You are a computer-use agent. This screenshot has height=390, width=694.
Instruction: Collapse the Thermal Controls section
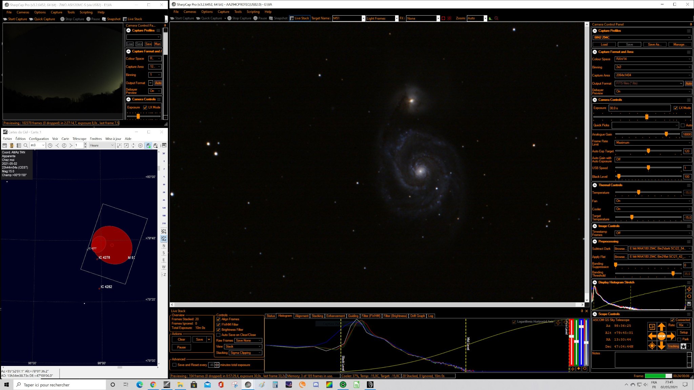click(x=595, y=185)
